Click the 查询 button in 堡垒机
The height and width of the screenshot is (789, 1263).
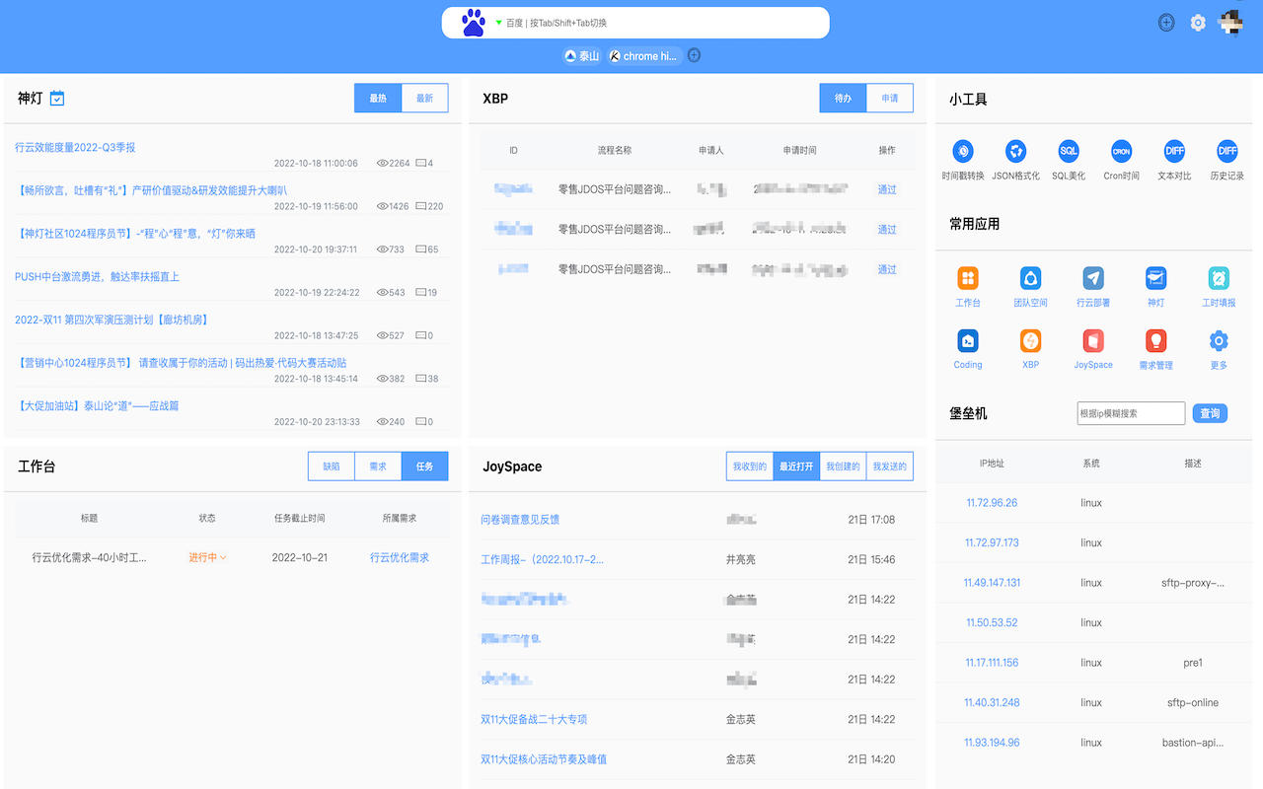1210,412
